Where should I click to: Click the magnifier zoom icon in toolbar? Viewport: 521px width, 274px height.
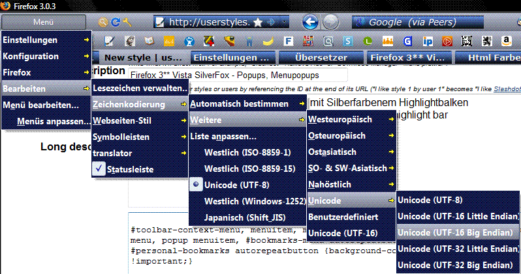103,22
